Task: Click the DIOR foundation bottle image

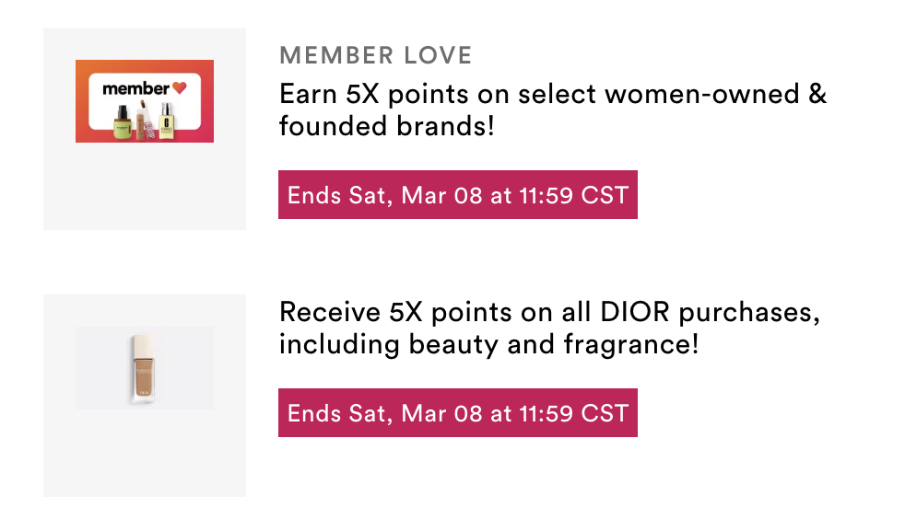Action: (142, 369)
